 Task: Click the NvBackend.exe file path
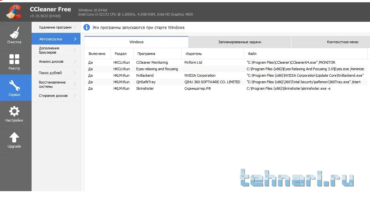pyautogui.click(x=305, y=75)
